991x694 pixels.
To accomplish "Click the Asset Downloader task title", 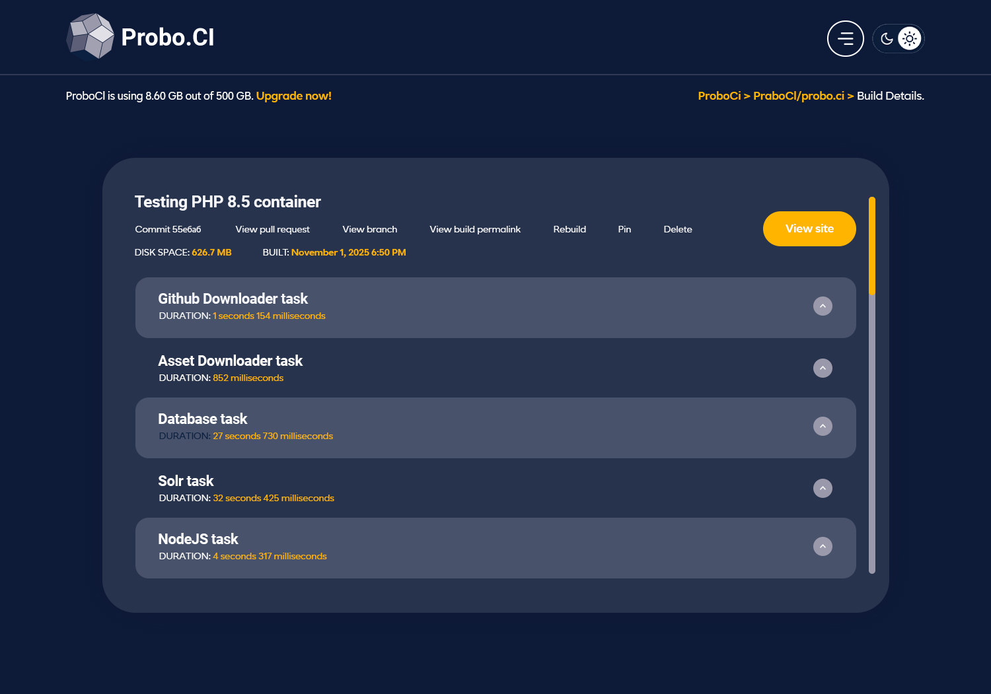I will [231, 361].
